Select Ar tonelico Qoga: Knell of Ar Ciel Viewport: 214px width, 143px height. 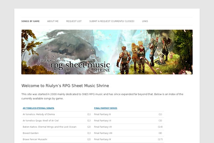click(41, 120)
